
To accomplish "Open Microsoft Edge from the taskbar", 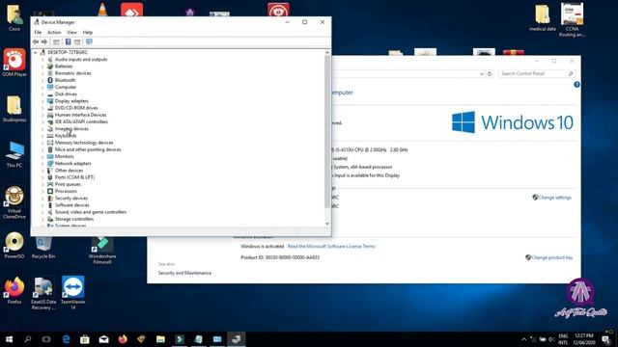I will [66, 339].
